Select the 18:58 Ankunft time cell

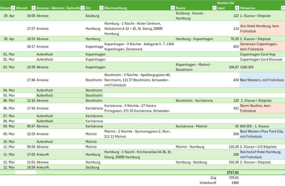(26, 167)
